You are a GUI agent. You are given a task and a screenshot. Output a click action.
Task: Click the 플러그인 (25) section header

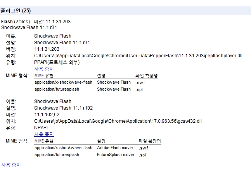16,11
